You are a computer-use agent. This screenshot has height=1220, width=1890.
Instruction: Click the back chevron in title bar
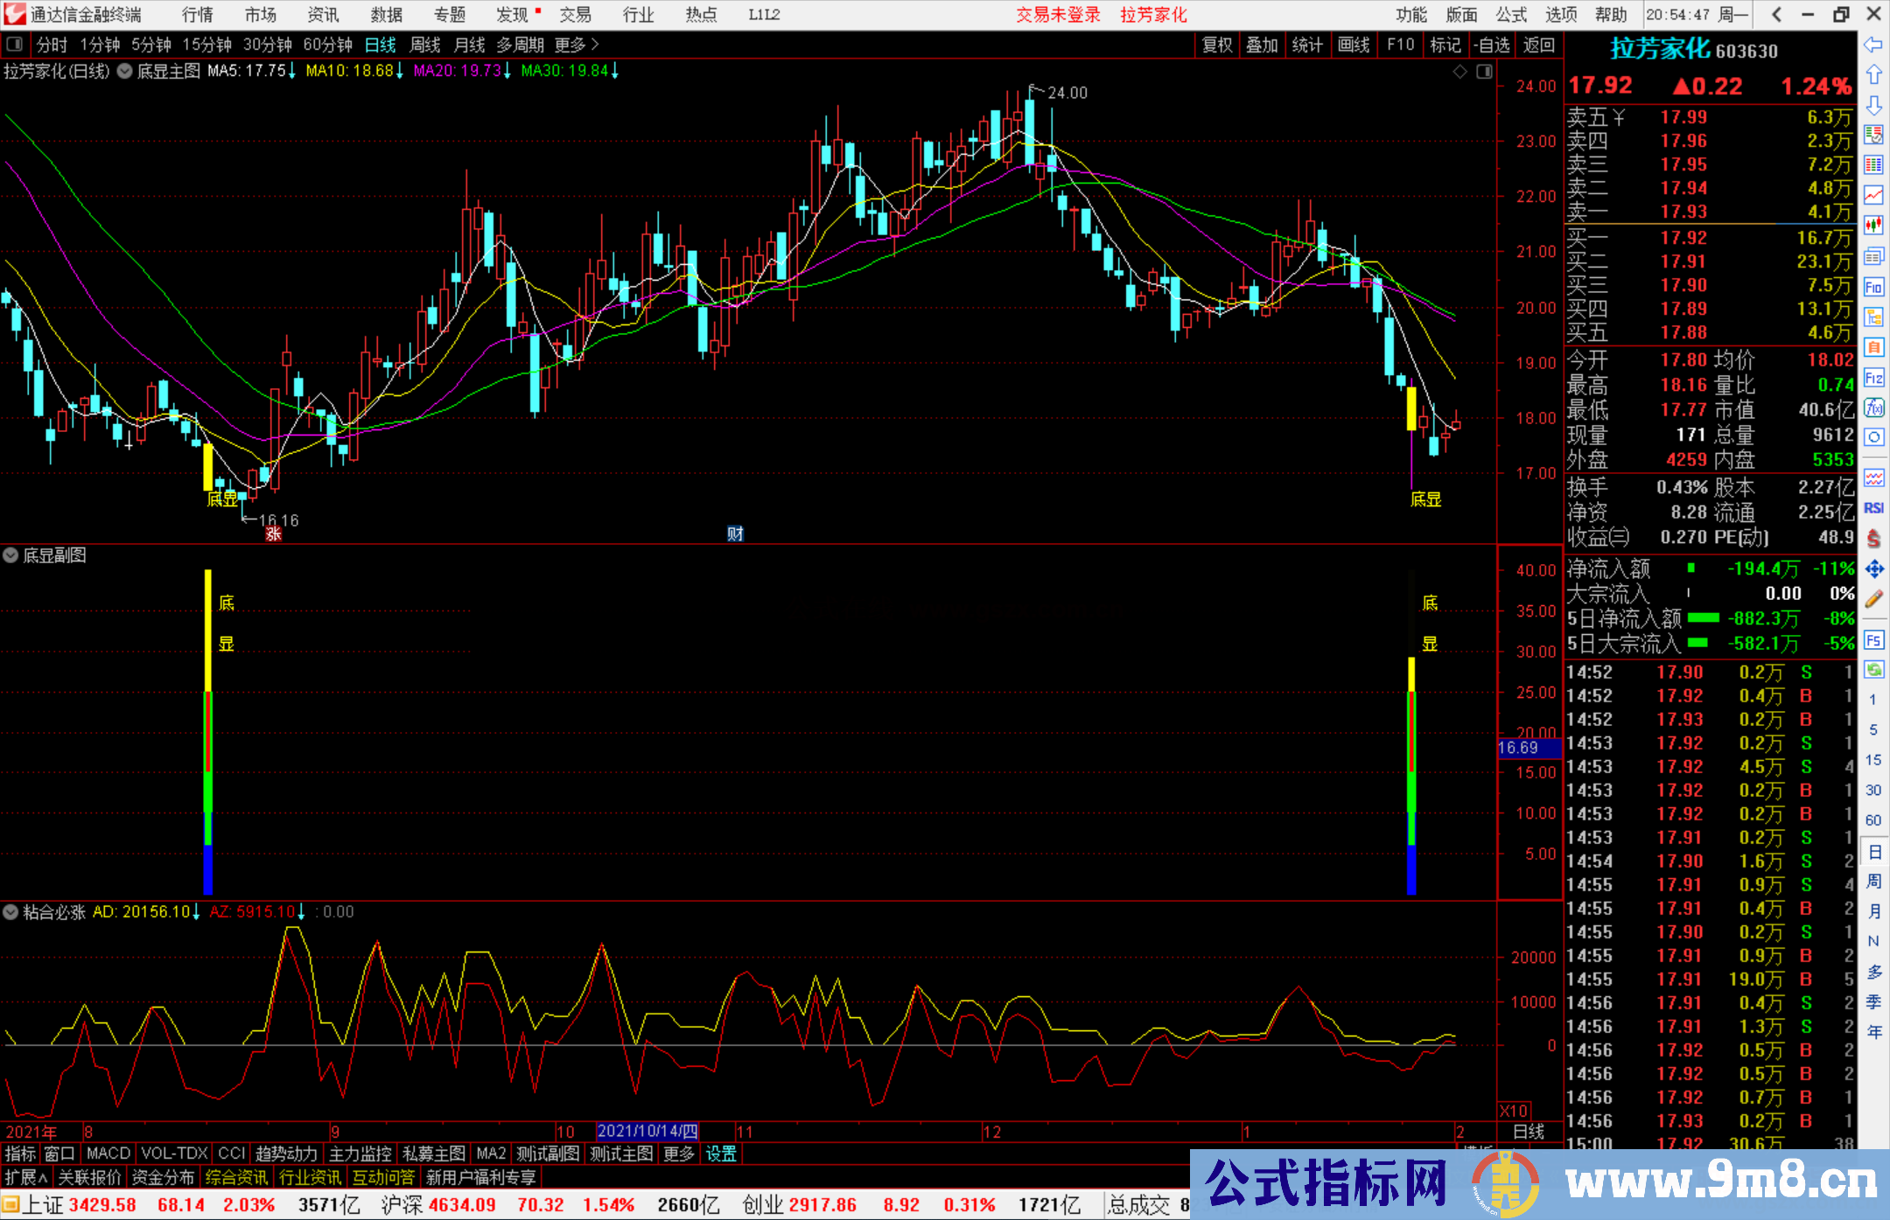pyautogui.click(x=1776, y=15)
